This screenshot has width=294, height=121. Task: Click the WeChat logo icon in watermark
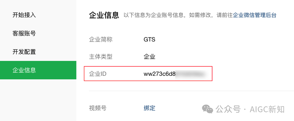pos(207,109)
